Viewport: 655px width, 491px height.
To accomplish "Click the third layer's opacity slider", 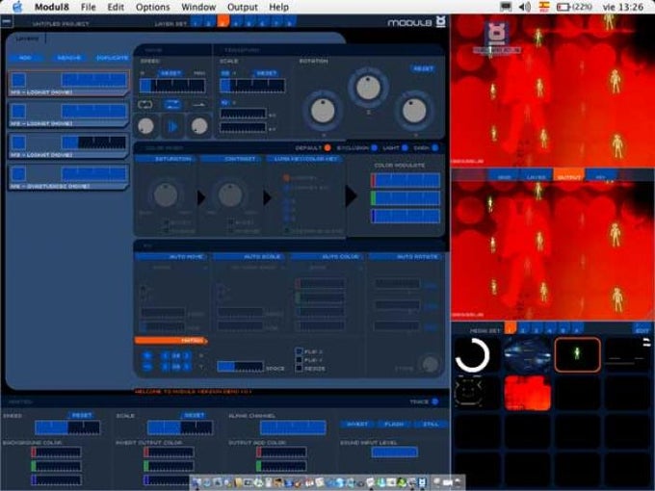I will click(94, 142).
